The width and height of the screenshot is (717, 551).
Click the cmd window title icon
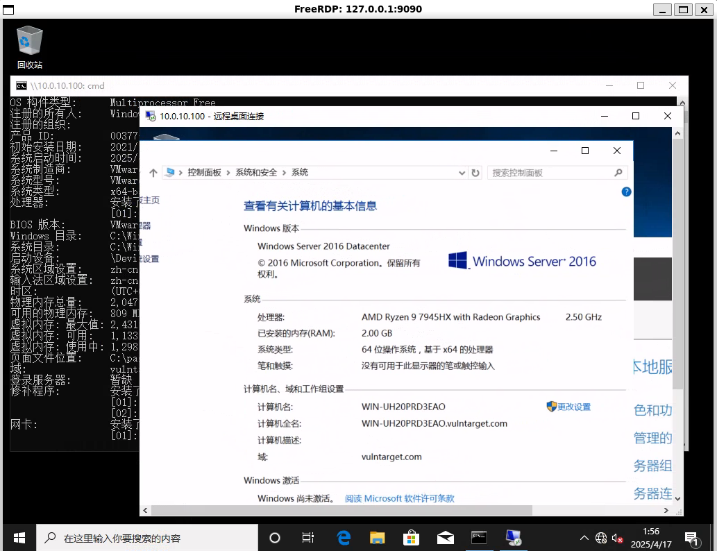[x=21, y=86]
